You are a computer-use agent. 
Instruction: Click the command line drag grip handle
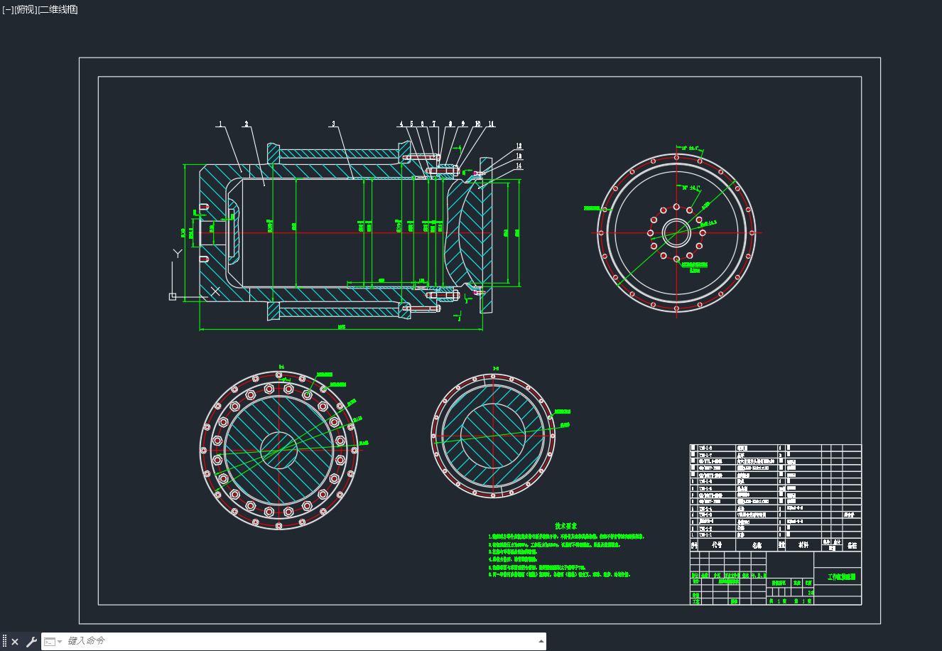click(x=5, y=642)
